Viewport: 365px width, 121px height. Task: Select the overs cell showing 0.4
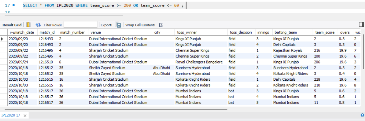(x=345, y=74)
